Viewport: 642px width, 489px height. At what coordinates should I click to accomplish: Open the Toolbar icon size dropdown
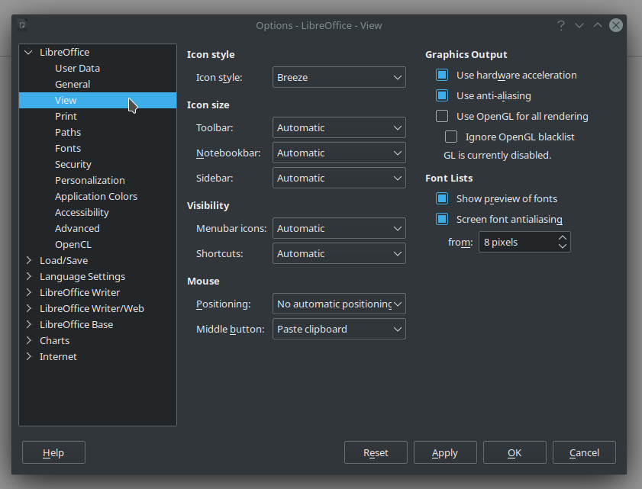pos(339,127)
